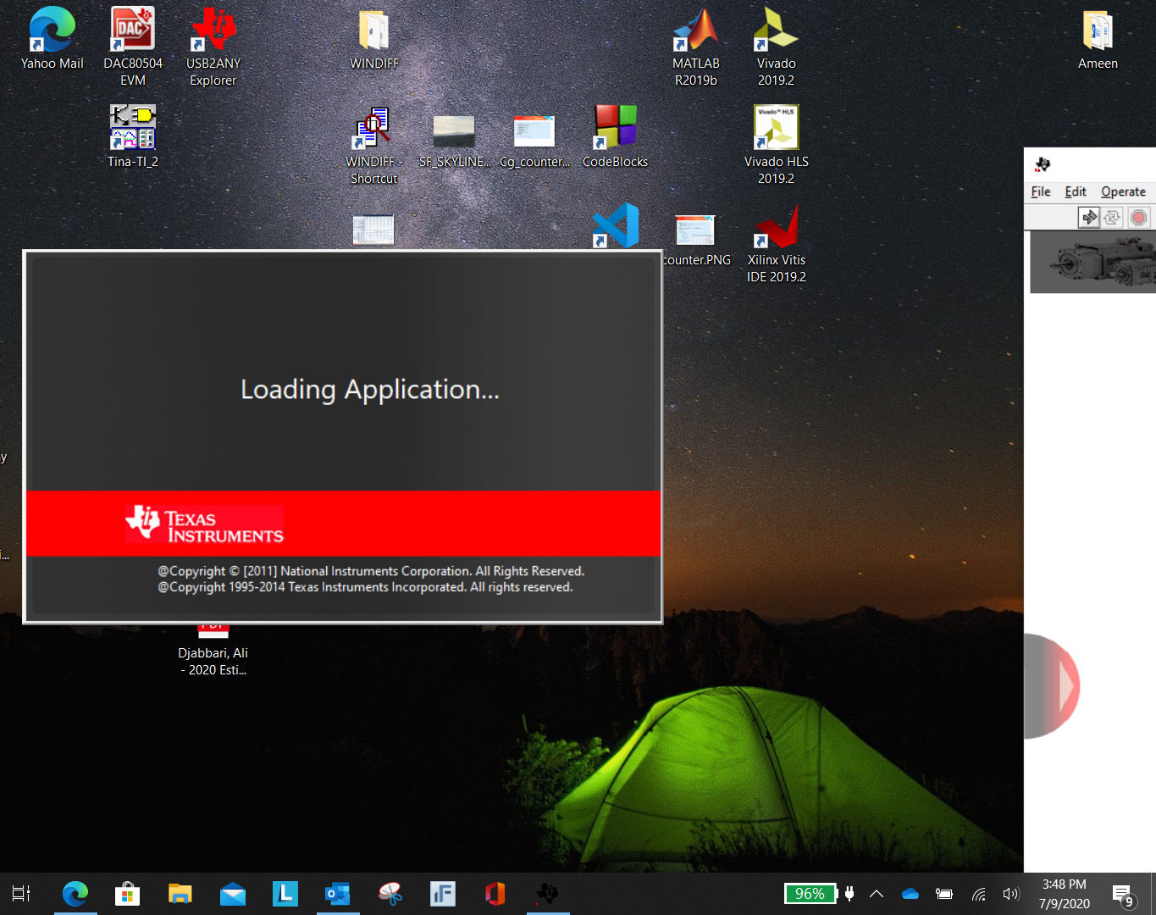Switch to Outlook on the taskbar
Image resolution: width=1156 pixels, height=915 pixels.
click(x=337, y=894)
